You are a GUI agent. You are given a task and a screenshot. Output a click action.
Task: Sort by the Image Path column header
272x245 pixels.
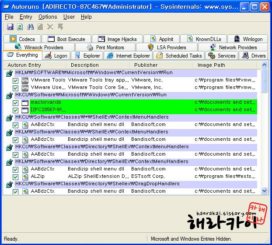(x=225, y=65)
